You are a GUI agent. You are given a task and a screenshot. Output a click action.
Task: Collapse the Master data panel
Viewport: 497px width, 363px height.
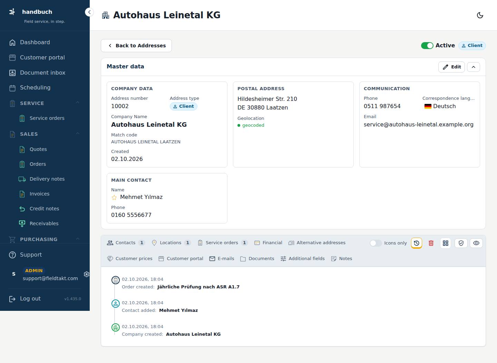point(474,67)
